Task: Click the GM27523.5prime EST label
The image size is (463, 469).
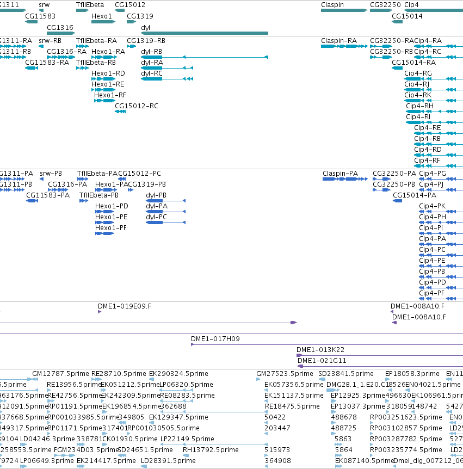Action: pos(285,374)
